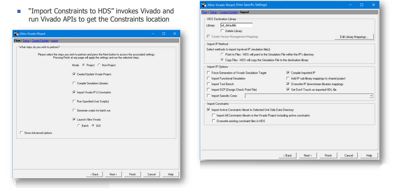This screenshot has width=398, height=188.
Task: Toggle Compile Imported IP checkbox
Action: click(x=288, y=73)
